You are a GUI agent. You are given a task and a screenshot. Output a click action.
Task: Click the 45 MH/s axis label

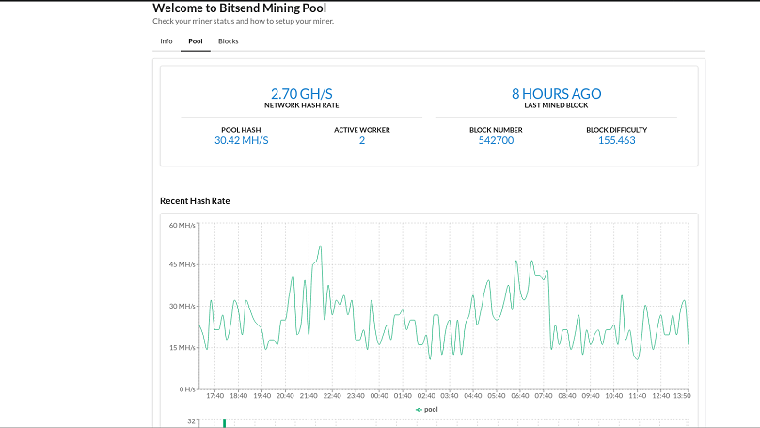point(182,264)
